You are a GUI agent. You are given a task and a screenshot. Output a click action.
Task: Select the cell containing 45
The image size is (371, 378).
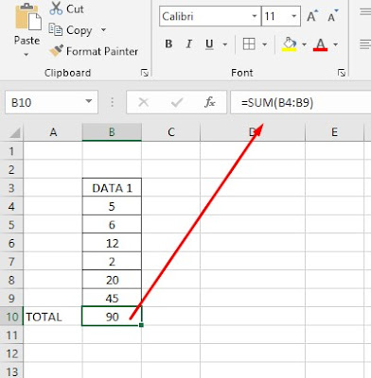coord(112,298)
